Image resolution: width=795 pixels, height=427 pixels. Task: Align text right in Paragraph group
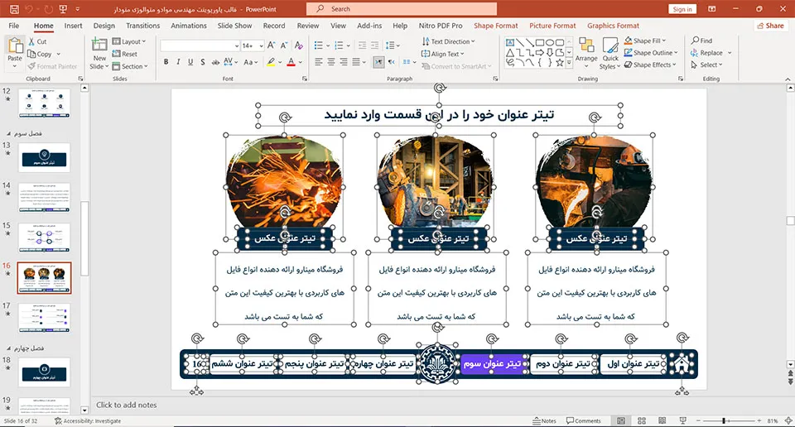pos(344,62)
